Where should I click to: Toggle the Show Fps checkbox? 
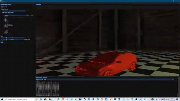[x=1, y=6]
